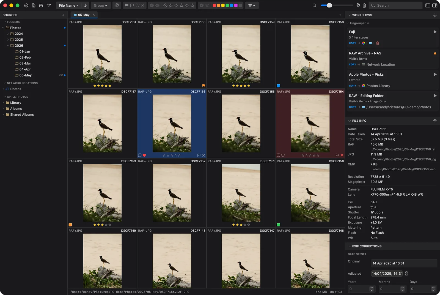
Task: Click the RAW Archive - NAS warning icon
Action: pos(435,53)
